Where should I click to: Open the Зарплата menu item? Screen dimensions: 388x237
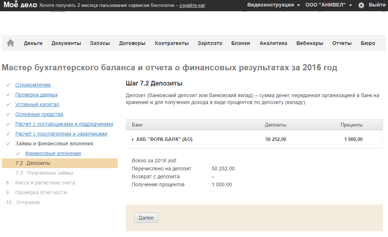coord(210,43)
